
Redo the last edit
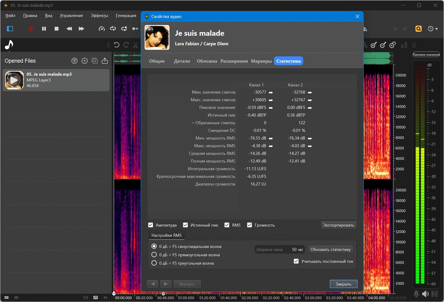pos(126,45)
